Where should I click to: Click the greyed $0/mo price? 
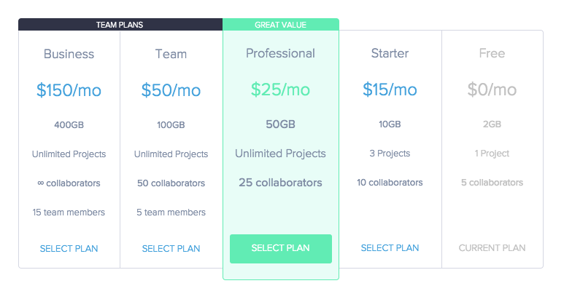pos(492,89)
